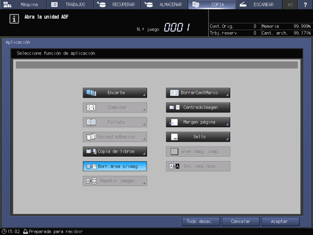
Task: Click the Encuad.adhesivo binding icon
Action: (x=91, y=137)
